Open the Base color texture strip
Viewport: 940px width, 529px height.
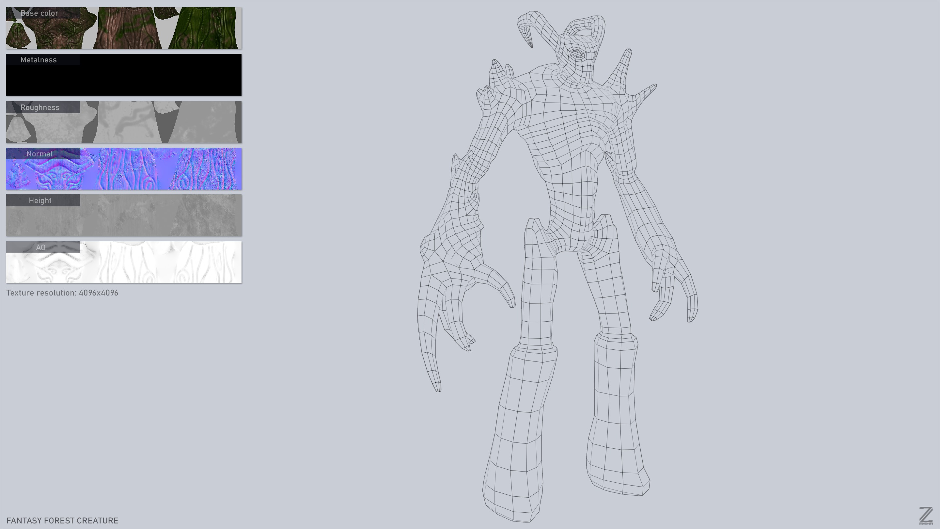(124, 28)
